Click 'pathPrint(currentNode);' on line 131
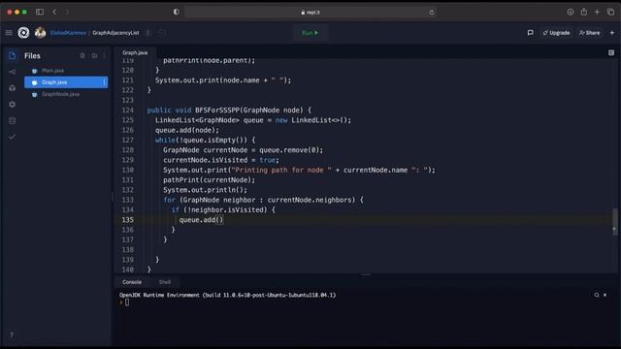621x349 pixels. tap(210, 180)
